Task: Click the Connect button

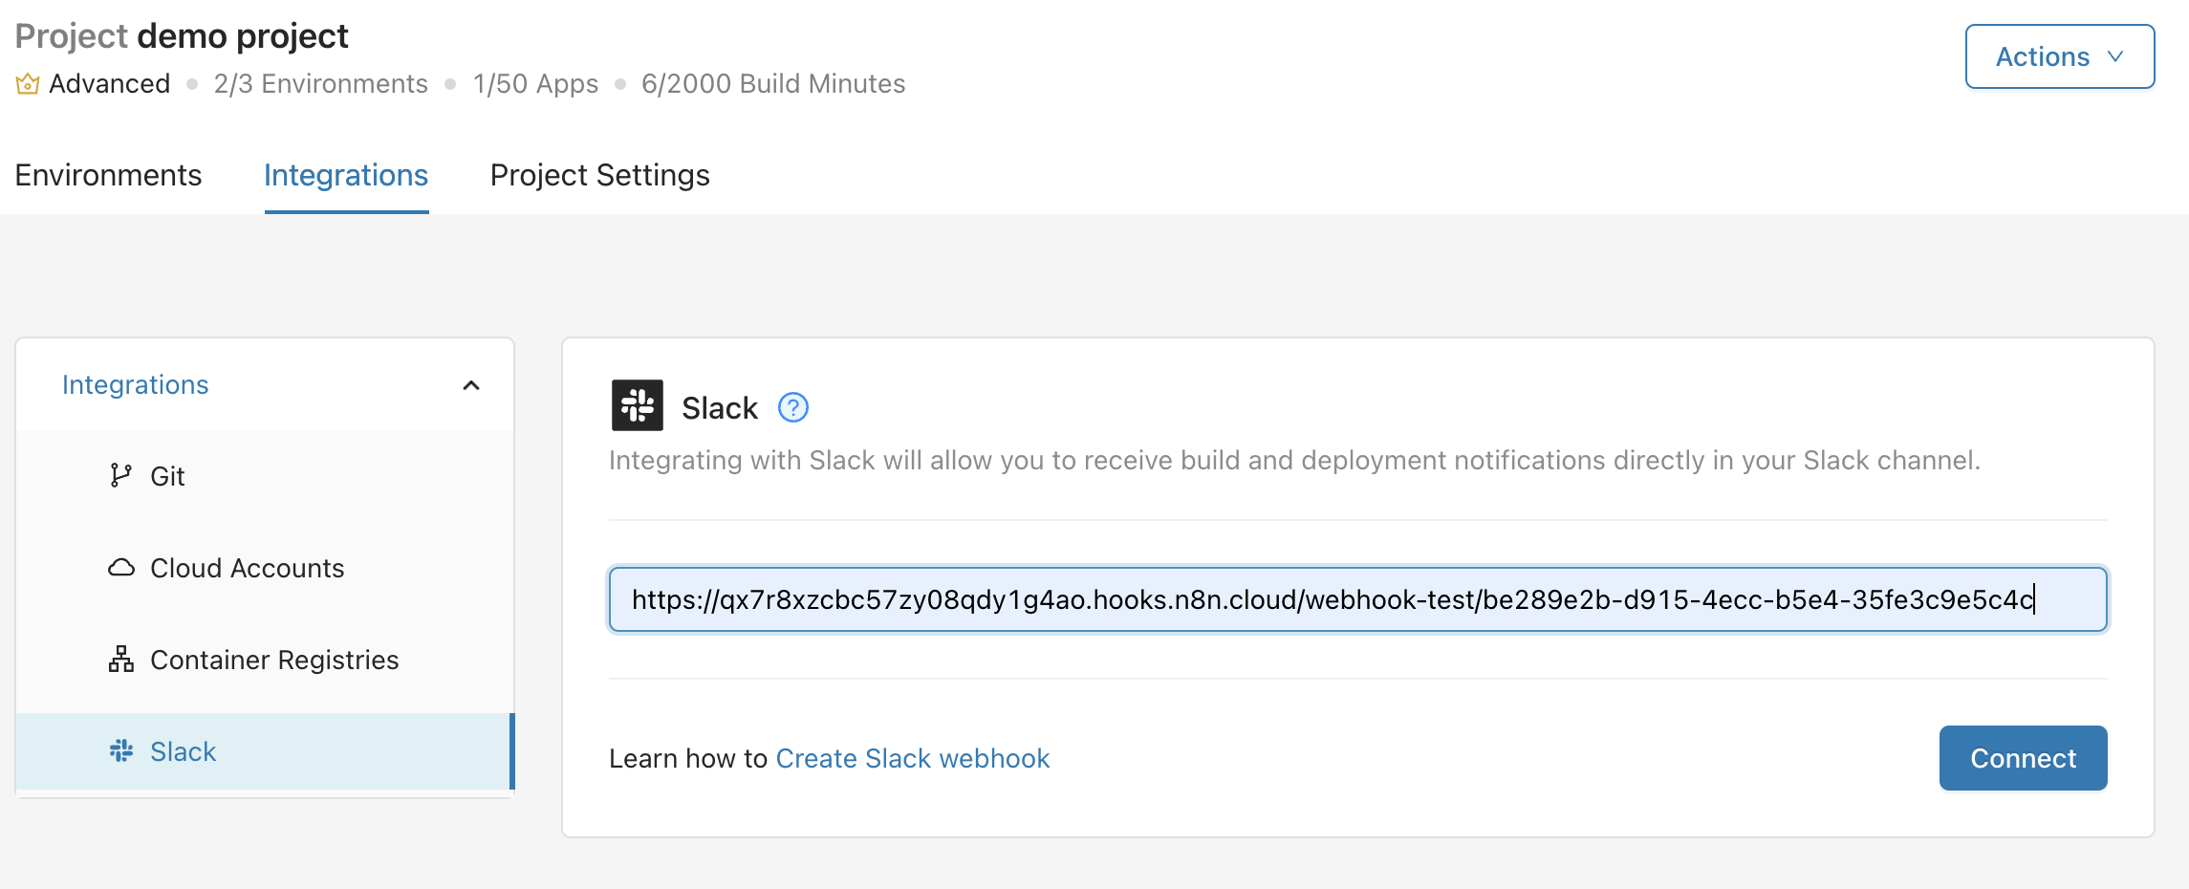Action: point(2023,758)
